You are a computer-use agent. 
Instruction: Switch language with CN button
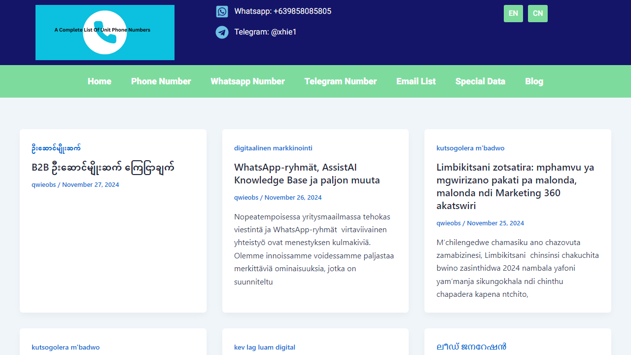click(x=538, y=13)
